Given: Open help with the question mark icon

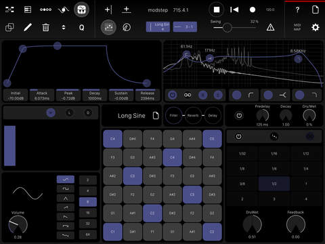Looking at the screenshot, I should pyautogui.click(x=297, y=9).
